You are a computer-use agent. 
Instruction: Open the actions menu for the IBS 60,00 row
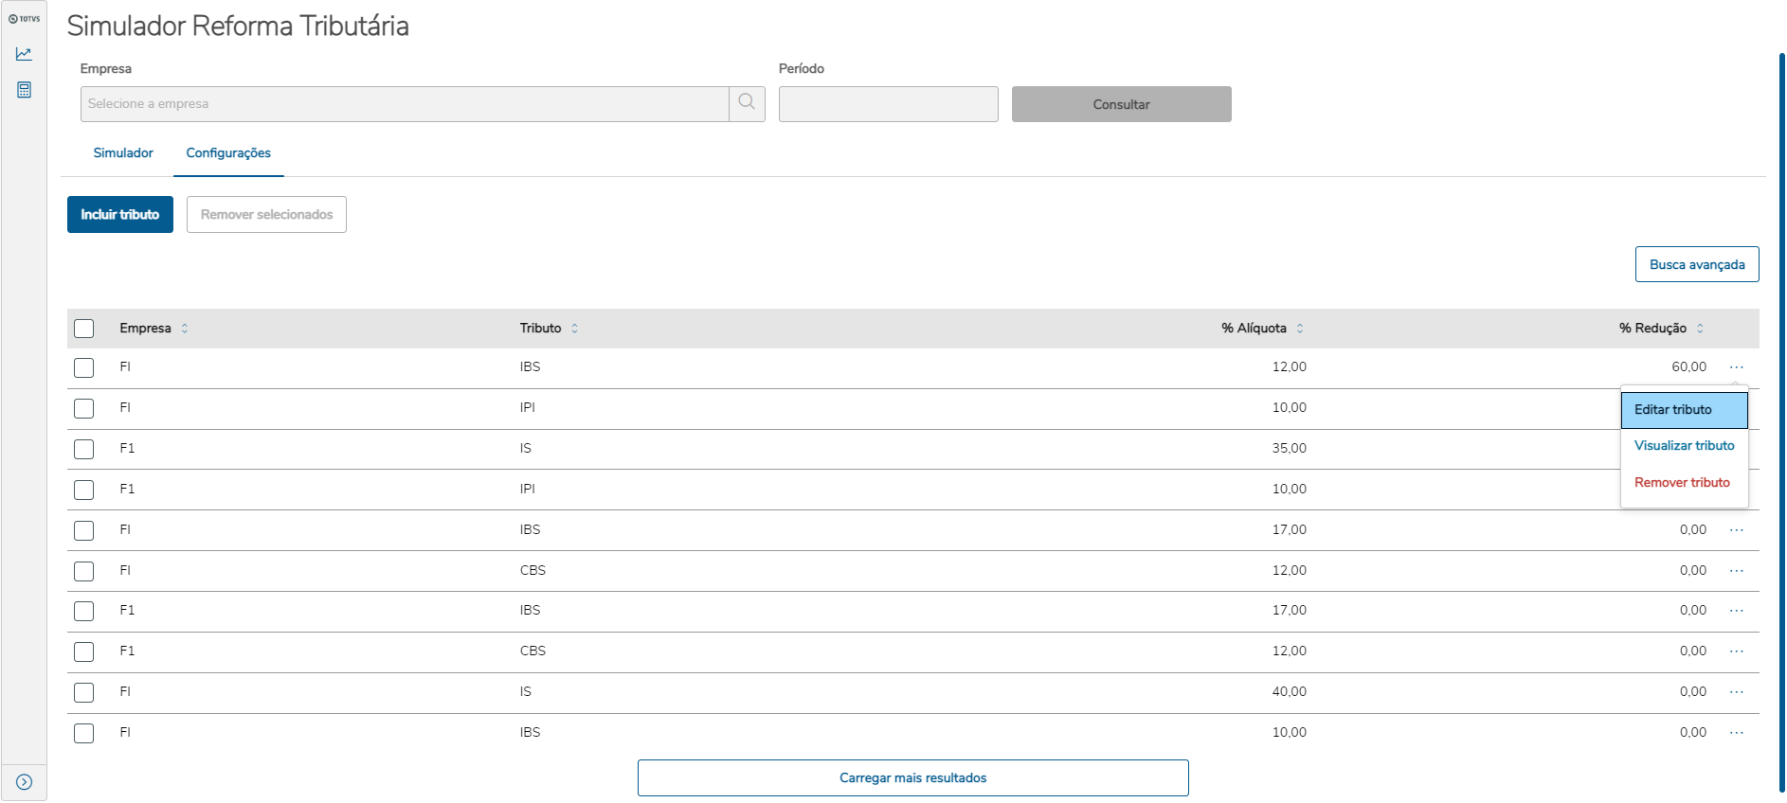pyautogui.click(x=1736, y=367)
